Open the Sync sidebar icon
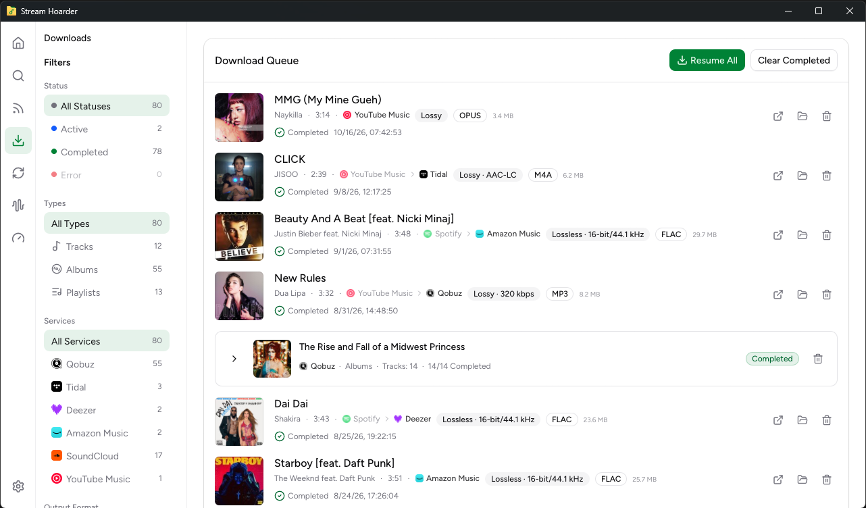Image resolution: width=866 pixels, height=508 pixels. (18, 173)
